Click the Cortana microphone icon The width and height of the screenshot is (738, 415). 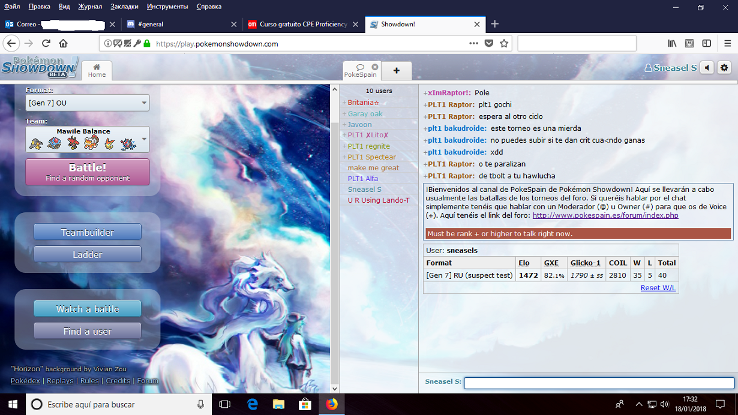pyautogui.click(x=200, y=404)
